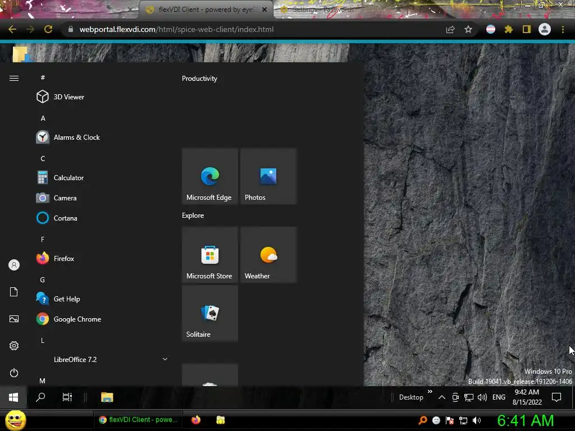Open the Chrome profile avatar

pyautogui.click(x=545, y=29)
